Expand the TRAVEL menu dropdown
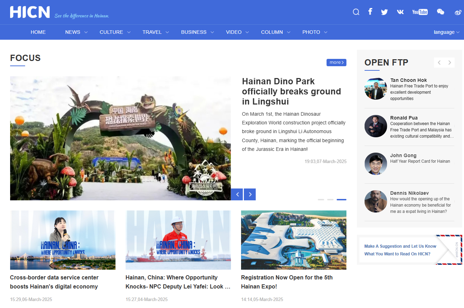The image size is (464, 308). [156, 32]
